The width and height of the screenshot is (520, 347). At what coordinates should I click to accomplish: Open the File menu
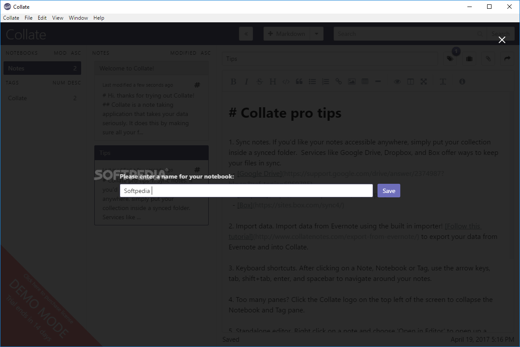point(28,18)
